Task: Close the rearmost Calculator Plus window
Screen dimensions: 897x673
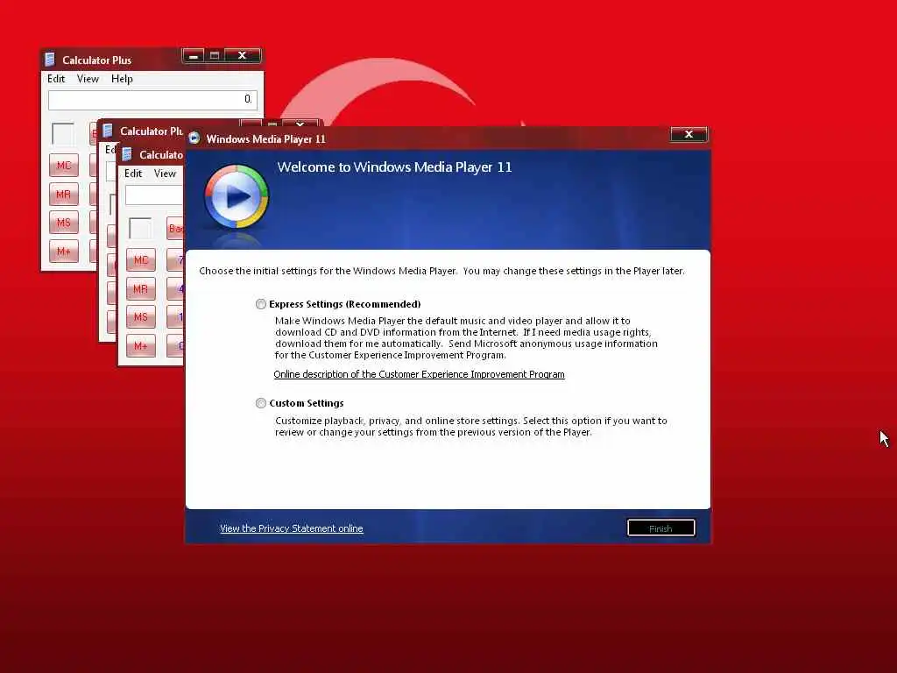Action: click(243, 55)
